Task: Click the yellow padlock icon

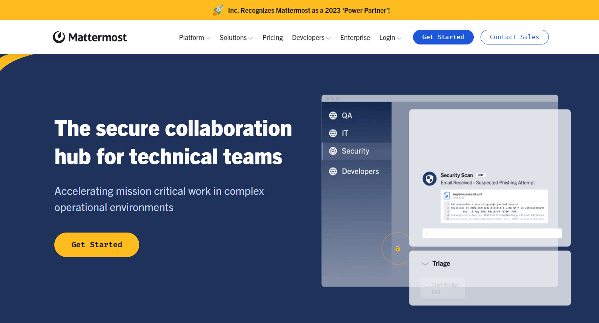Action: click(398, 248)
